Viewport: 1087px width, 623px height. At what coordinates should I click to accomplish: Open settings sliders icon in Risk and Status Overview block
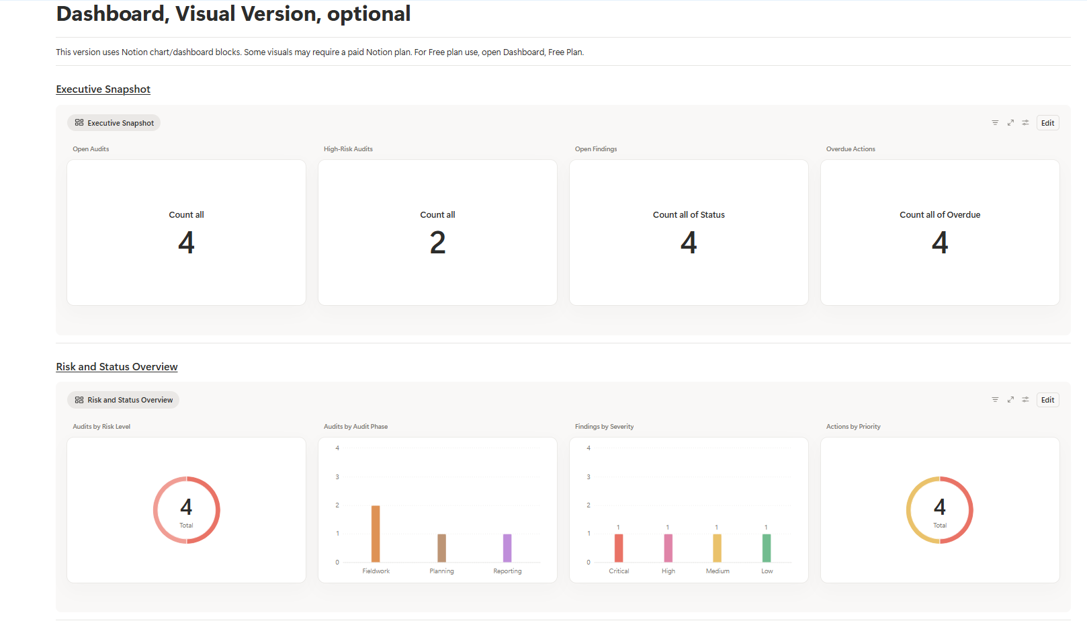(1025, 400)
